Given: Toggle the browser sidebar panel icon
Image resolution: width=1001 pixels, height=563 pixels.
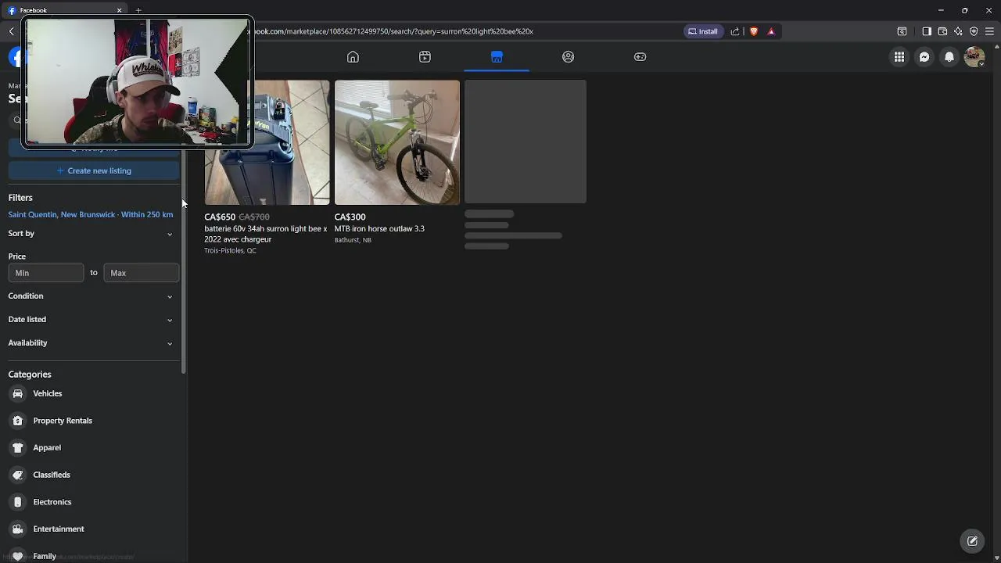Looking at the screenshot, I should (x=927, y=31).
